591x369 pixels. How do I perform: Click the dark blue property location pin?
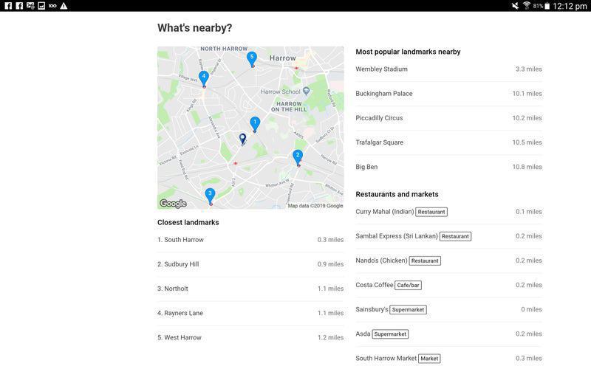242,138
